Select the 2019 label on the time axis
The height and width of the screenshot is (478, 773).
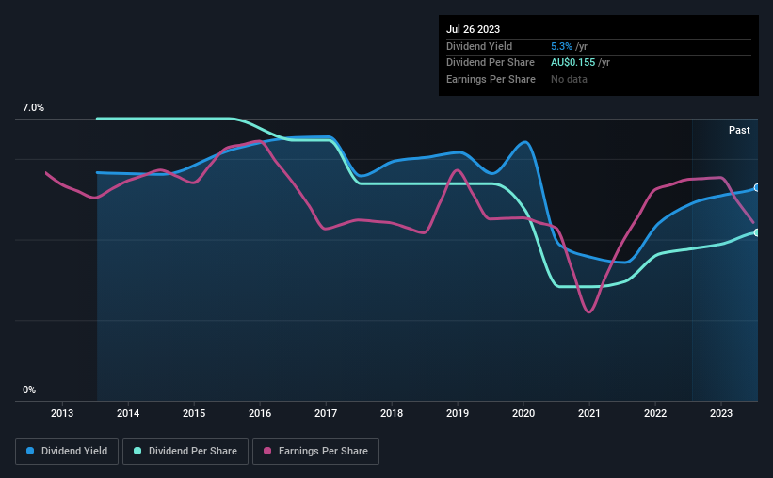coord(458,413)
